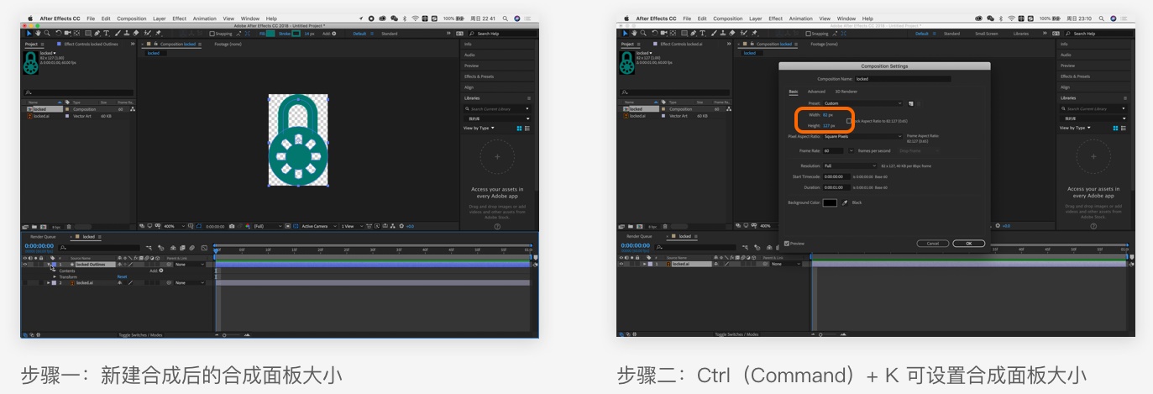Click the Background Color black swatch
The height and width of the screenshot is (394, 1153).
(x=830, y=202)
